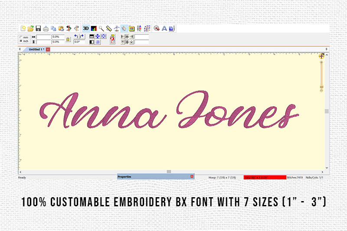
Task: Click the height value input field
Action: [x=44, y=42]
